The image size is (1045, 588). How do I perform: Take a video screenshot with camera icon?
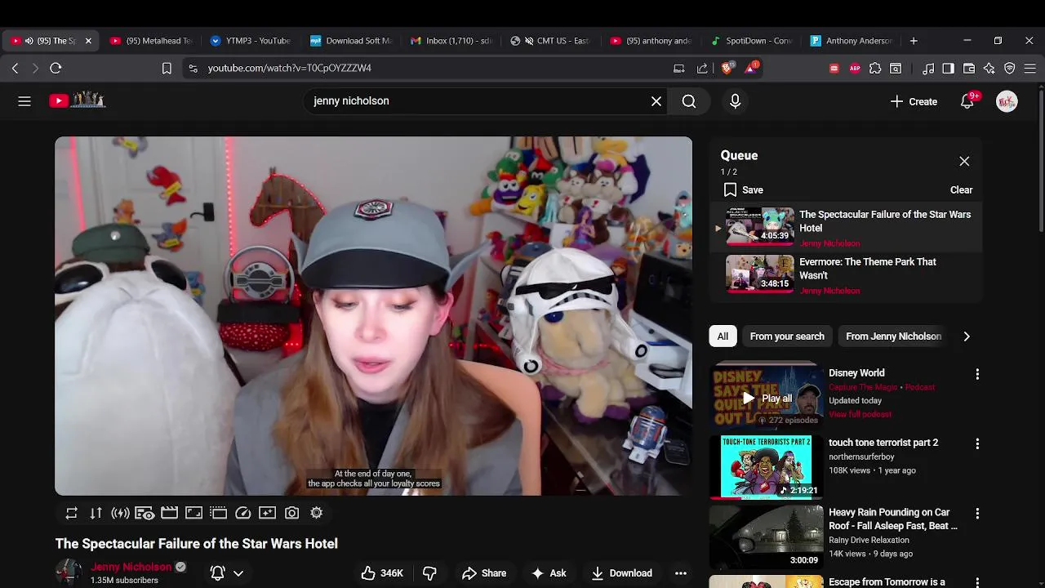[x=291, y=513]
